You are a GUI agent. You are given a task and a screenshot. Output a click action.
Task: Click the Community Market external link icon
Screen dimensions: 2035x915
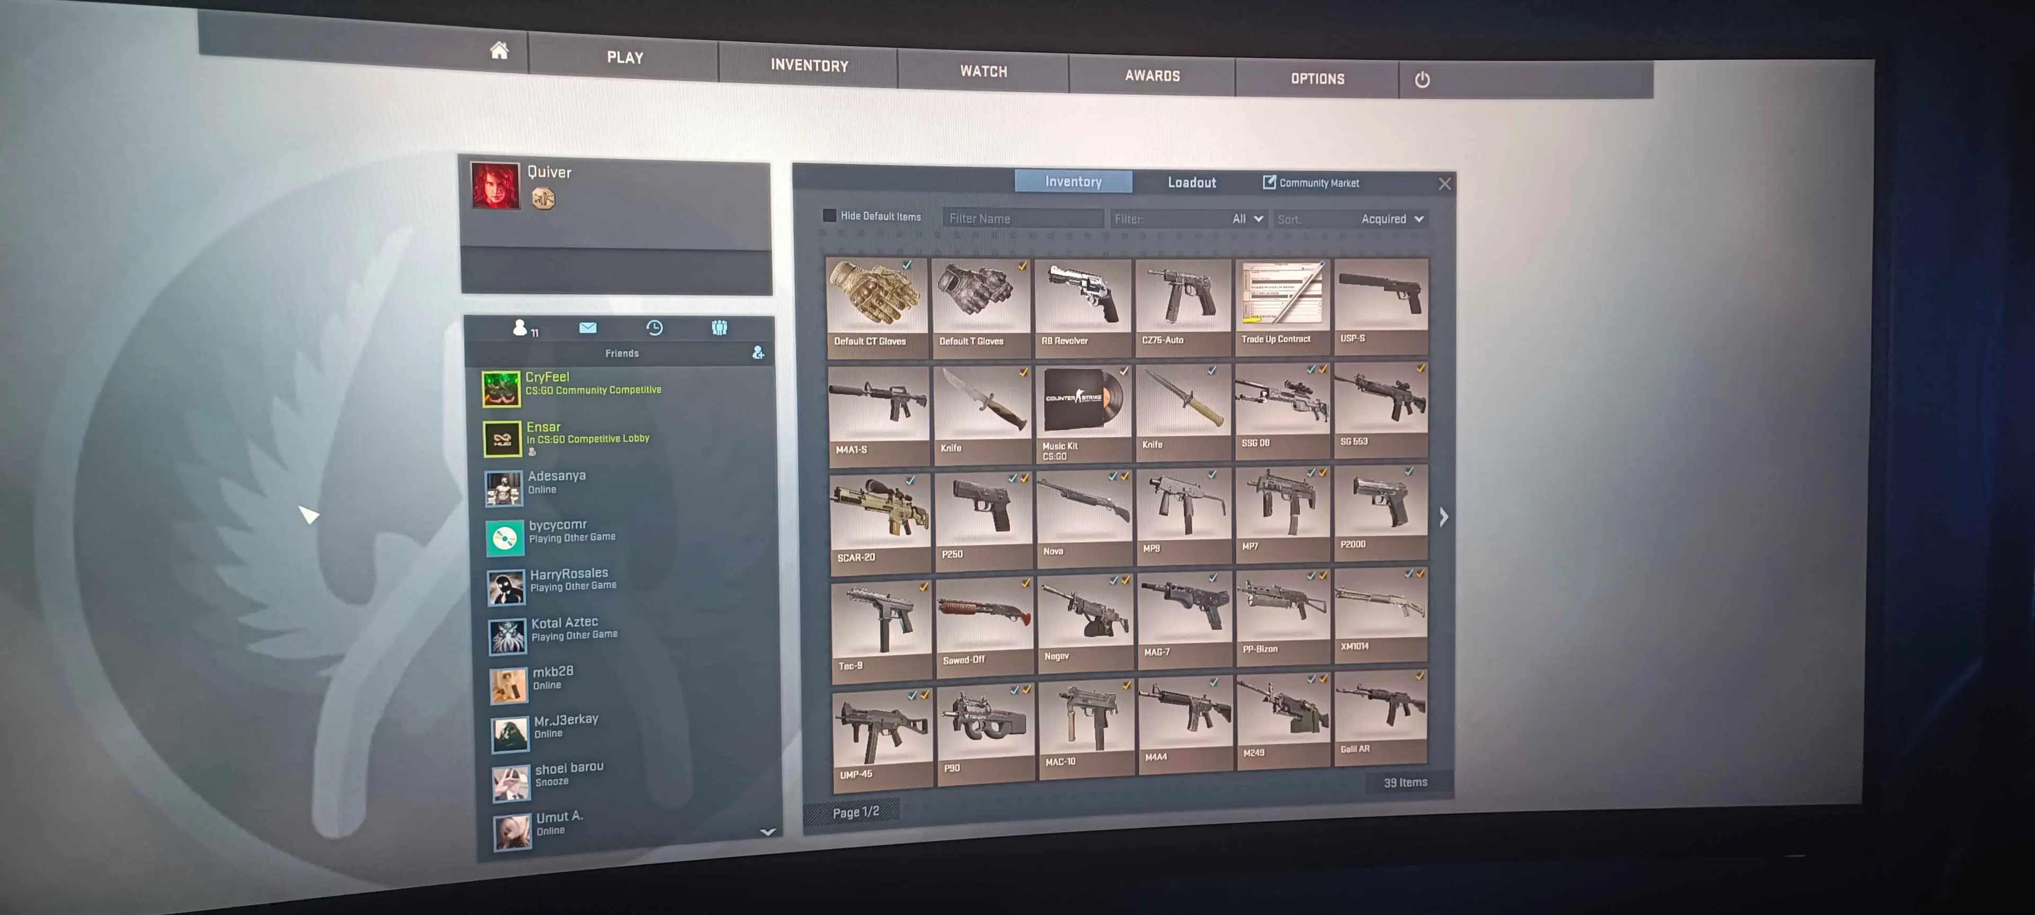[x=1269, y=182]
